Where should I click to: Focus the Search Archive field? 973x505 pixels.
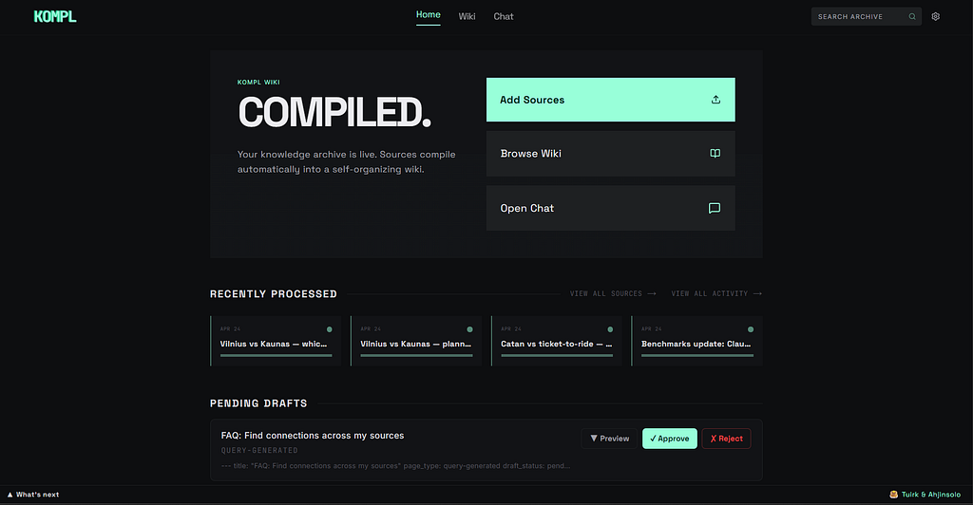[866, 17]
